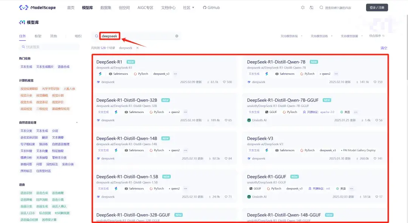Select 自然语言推理 NLP task
408x223 pixels.
click(60, 144)
